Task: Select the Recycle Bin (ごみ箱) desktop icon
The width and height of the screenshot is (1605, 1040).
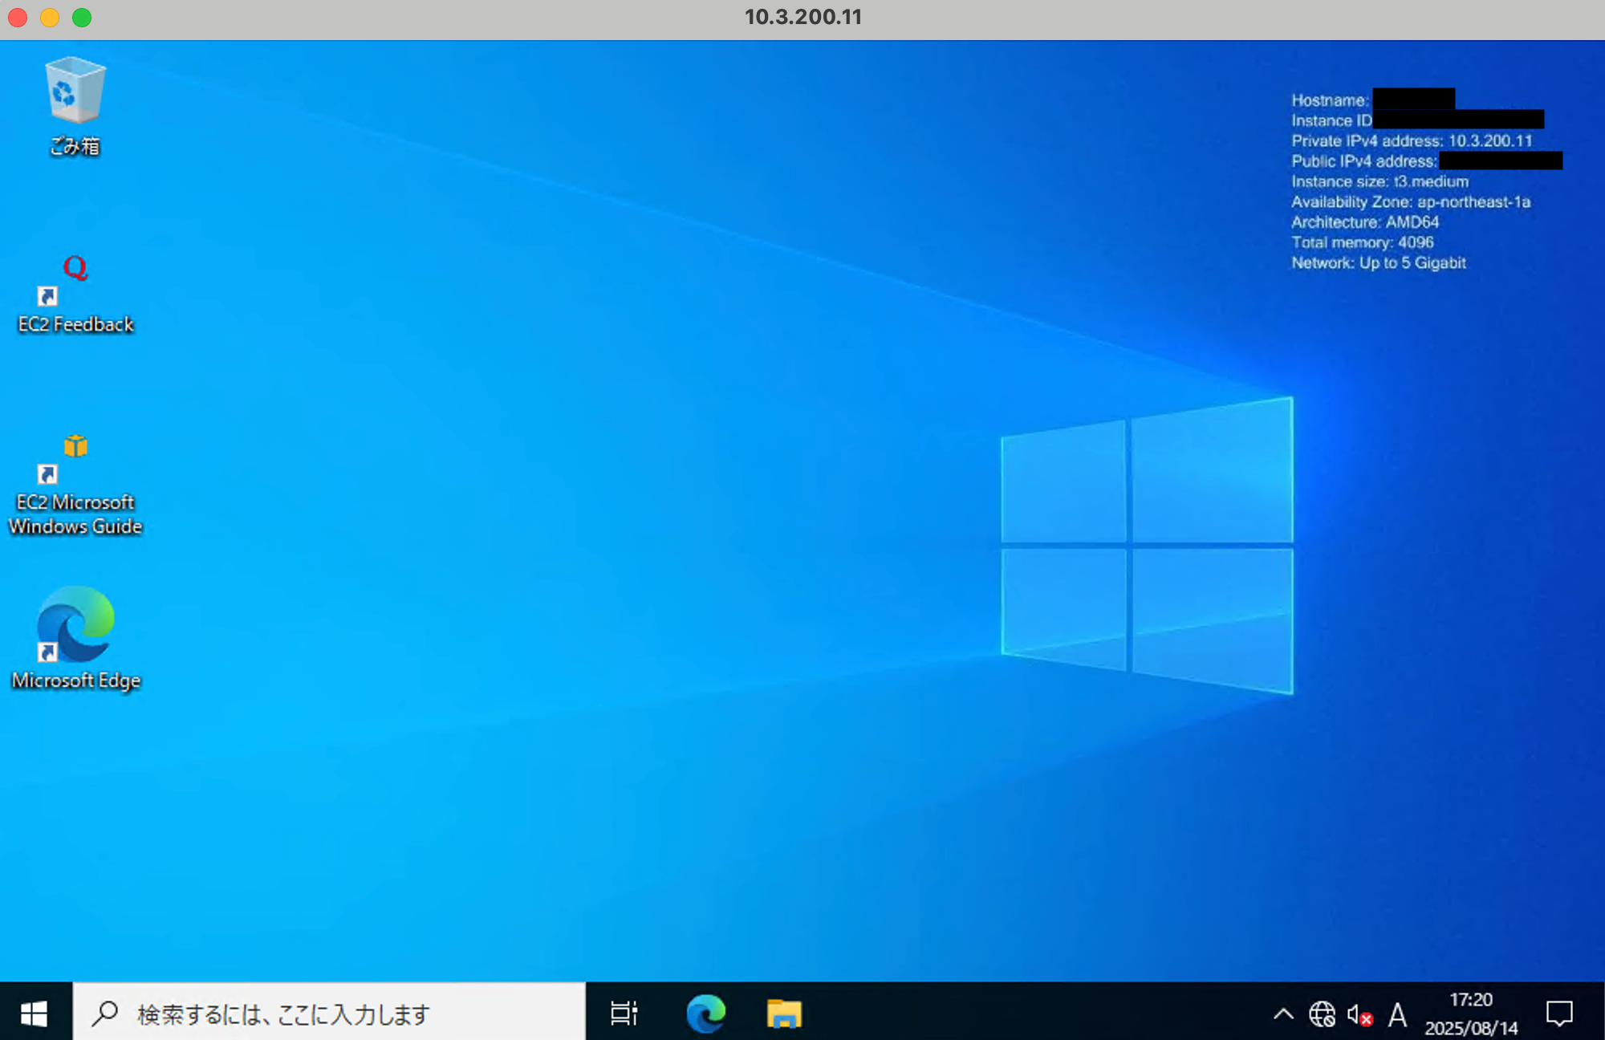Action: (75, 105)
